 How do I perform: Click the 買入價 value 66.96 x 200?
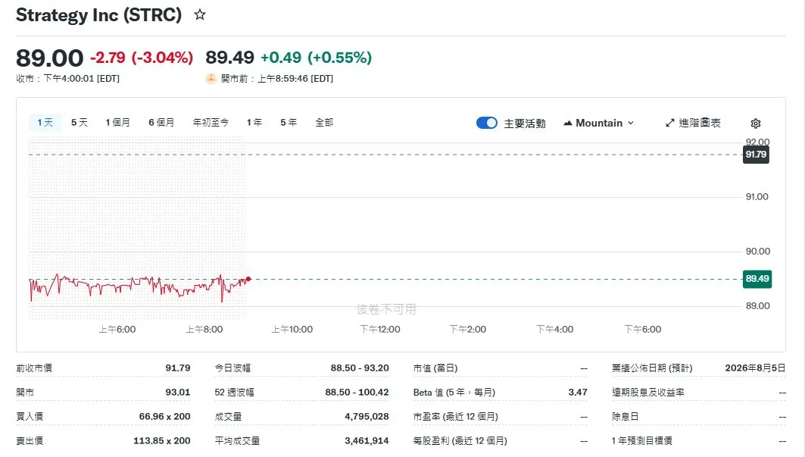pyautogui.click(x=164, y=416)
